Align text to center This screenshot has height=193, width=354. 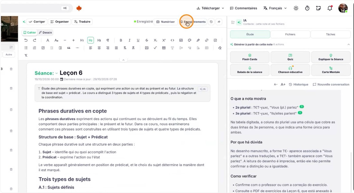[99, 48]
